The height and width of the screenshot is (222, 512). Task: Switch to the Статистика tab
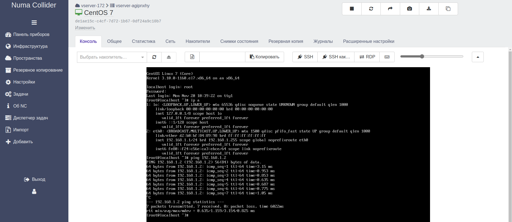tap(143, 41)
